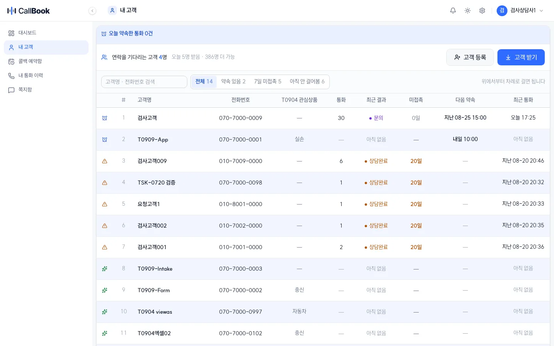
Task: Click the warning icon beside 요청고객1
Action: tap(105, 204)
